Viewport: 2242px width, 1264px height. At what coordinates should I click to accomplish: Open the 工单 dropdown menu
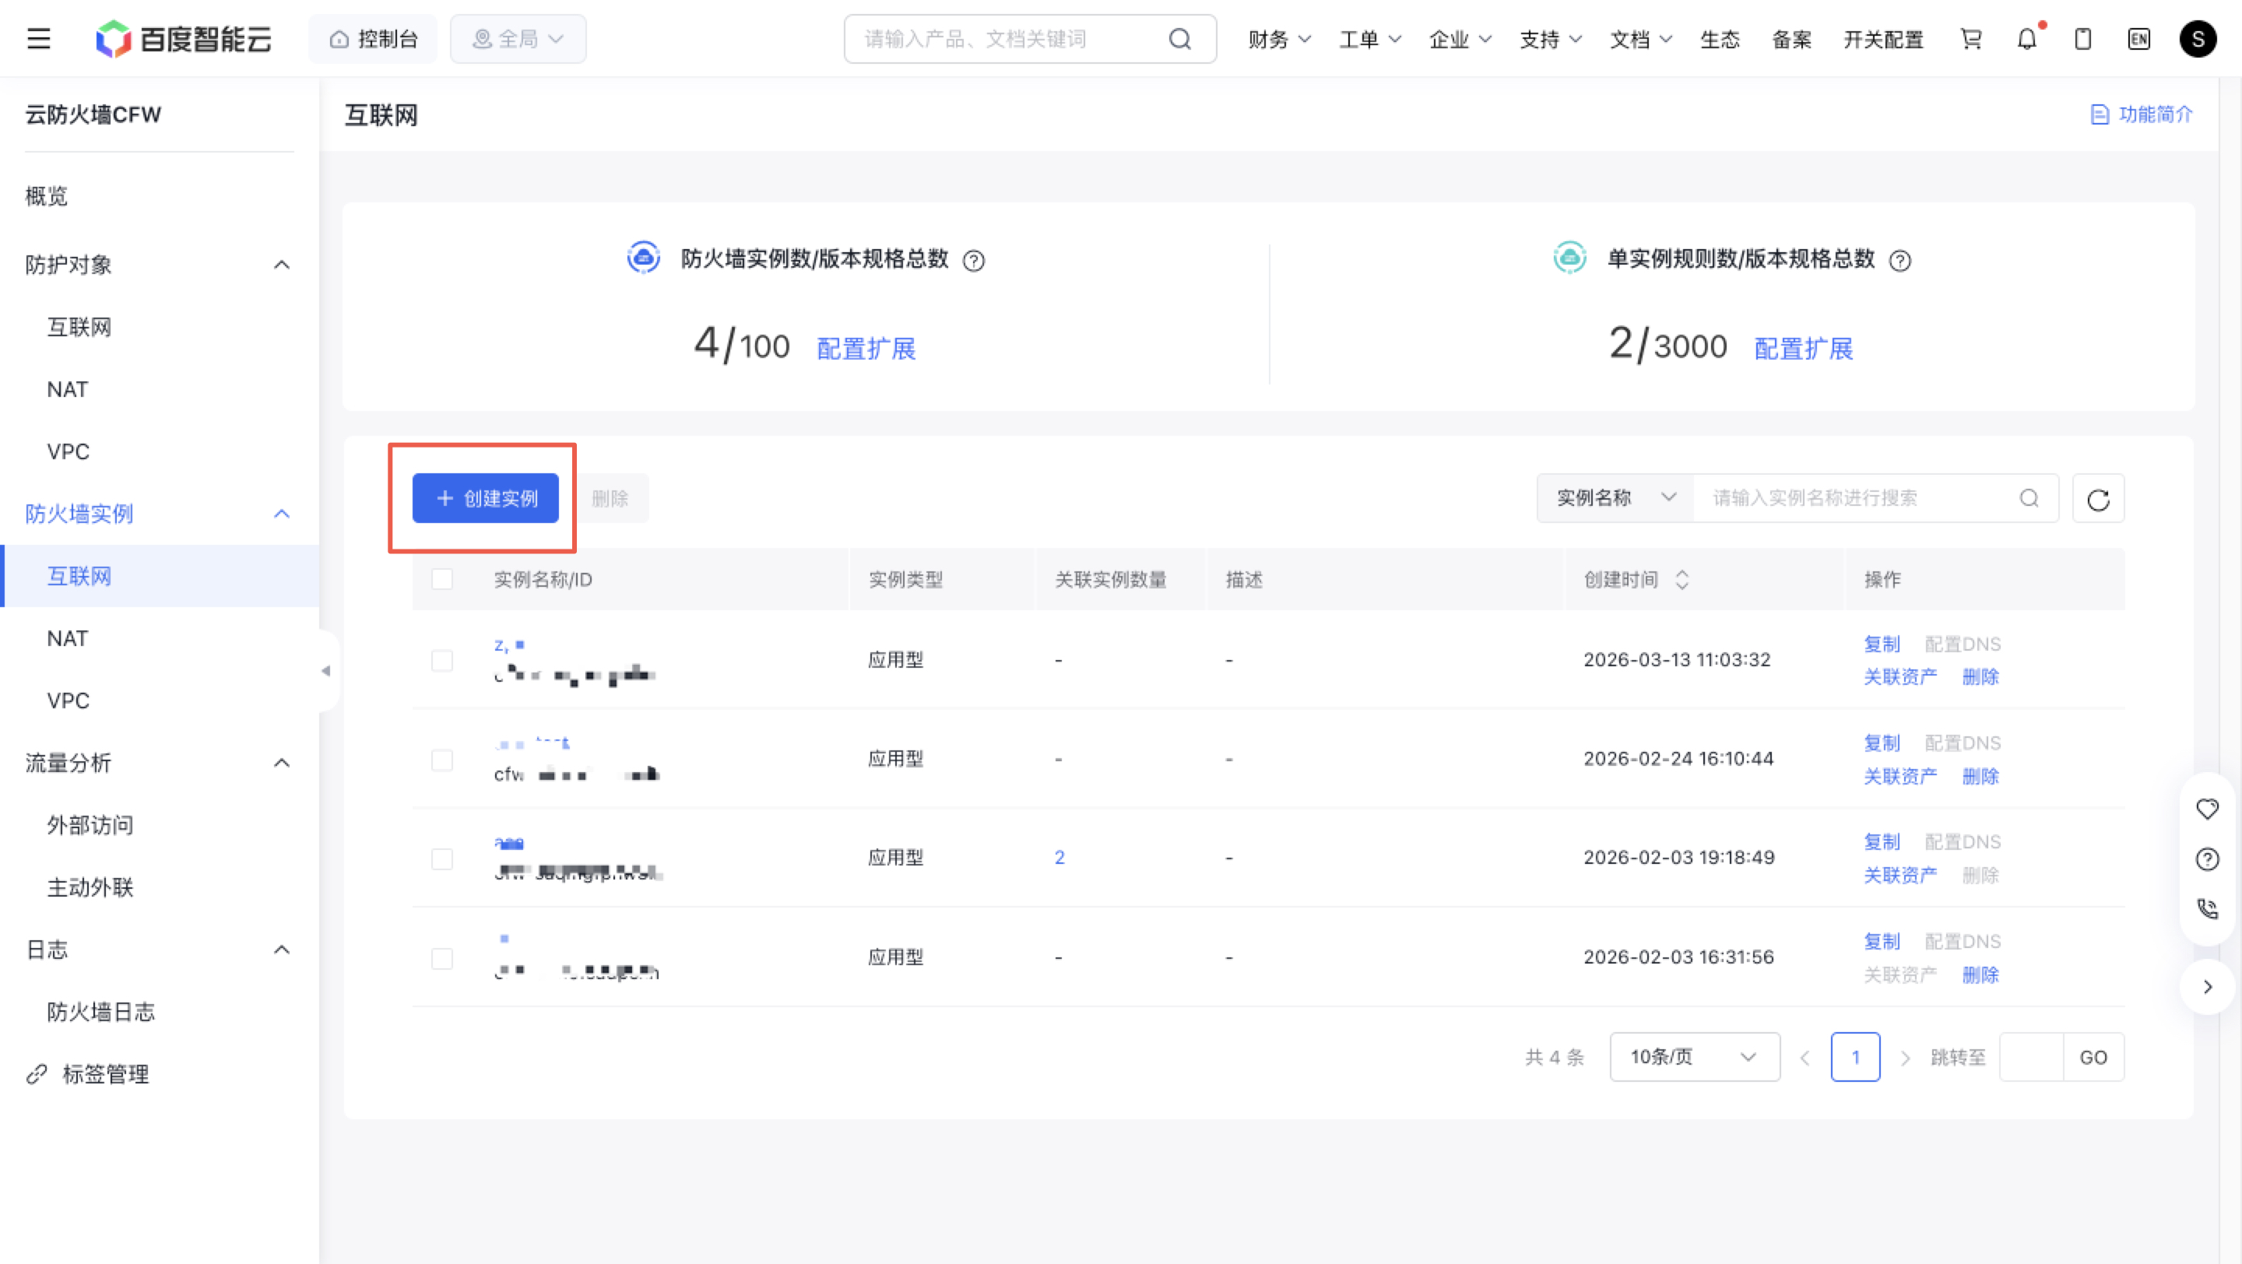(1370, 39)
